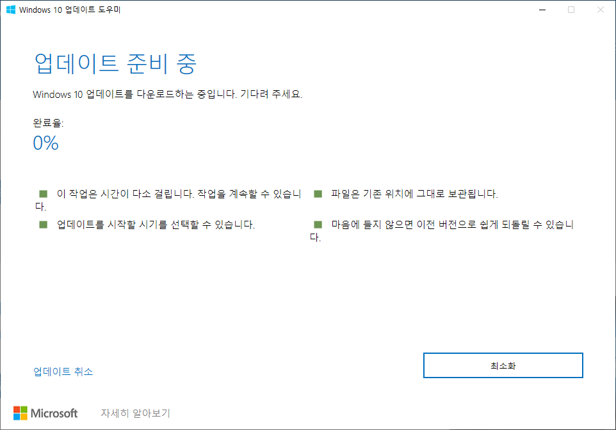Click the text '이 작업은 시간이 다소 걸립니다'
The image size is (616, 430).
pyautogui.click(x=126, y=194)
